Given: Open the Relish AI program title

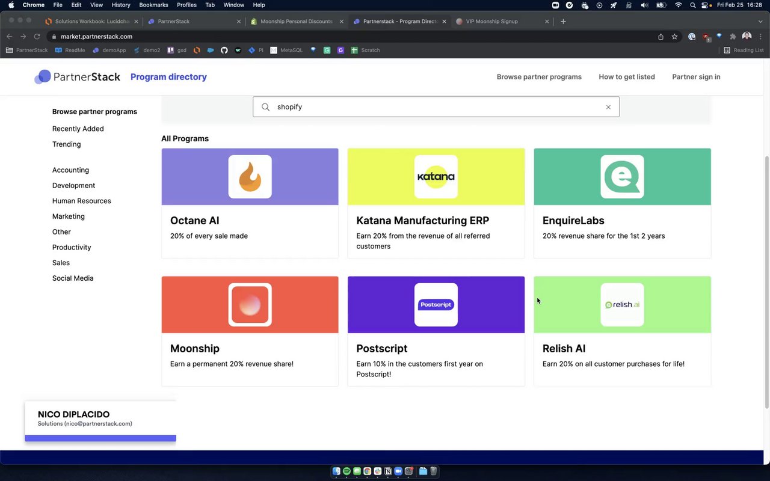Looking at the screenshot, I should coord(564,349).
